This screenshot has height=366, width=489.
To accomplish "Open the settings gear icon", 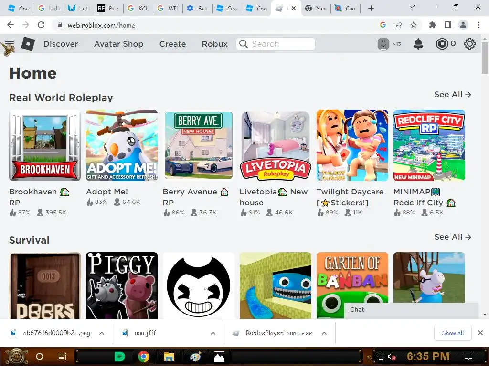I will coord(470,44).
